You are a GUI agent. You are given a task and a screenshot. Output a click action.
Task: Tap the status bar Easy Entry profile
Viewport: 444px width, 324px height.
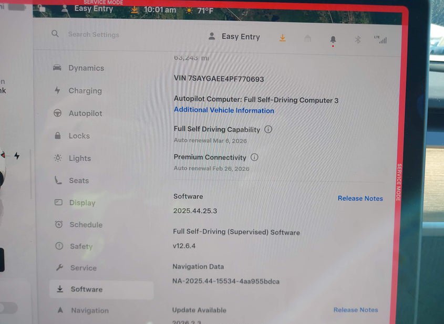click(88, 9)
